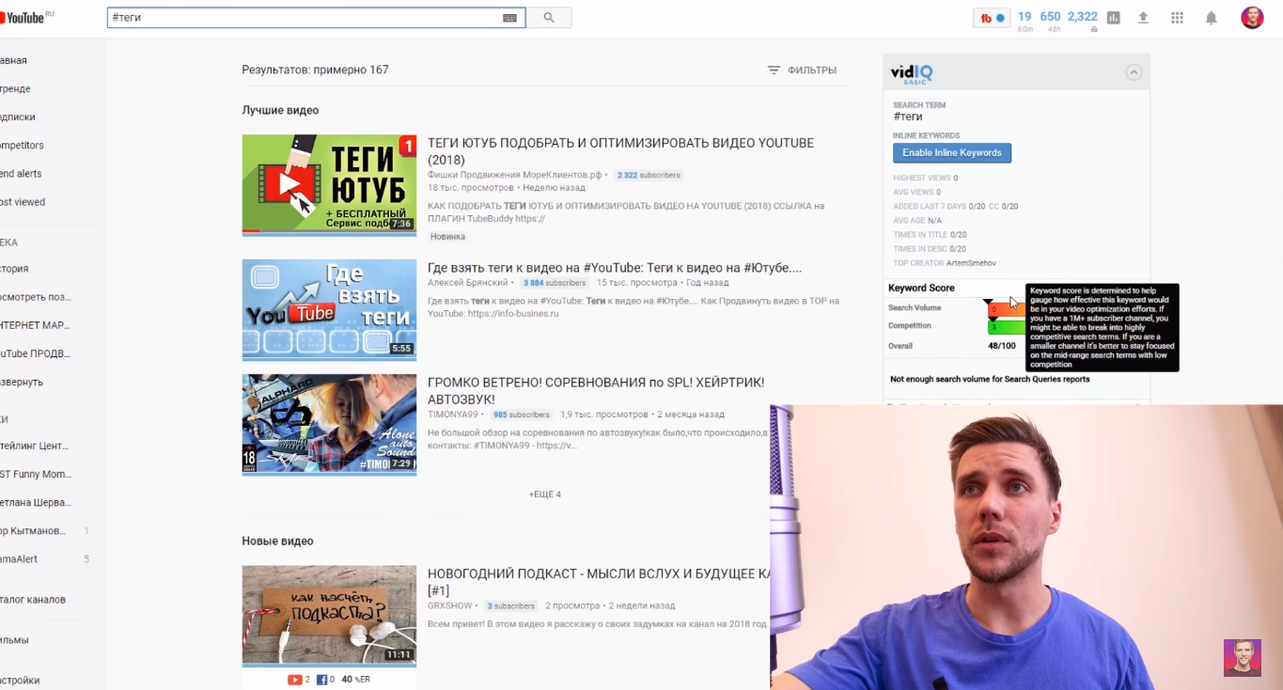This screenshot has height=690, width=1283.
Task: Open the TIMONYA99 channel link
Action: pyautogui.click(x=453, y=415)
